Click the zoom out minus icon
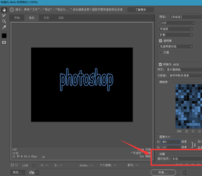The image size is (202, 176). pos(12,165)
